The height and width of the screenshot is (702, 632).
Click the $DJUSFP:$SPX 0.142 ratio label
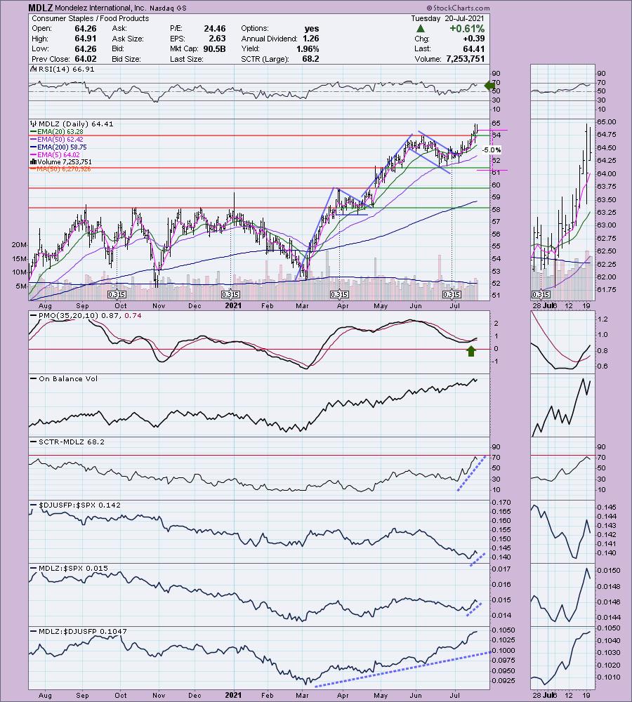79,505
